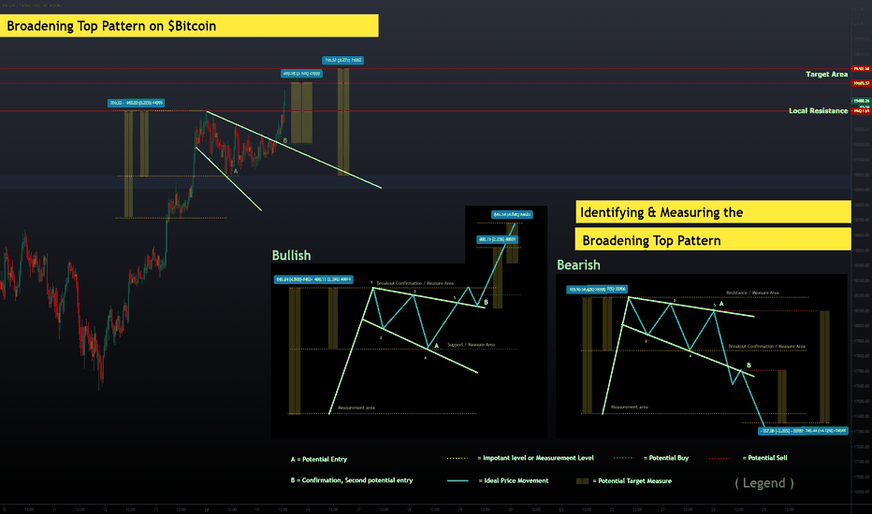The image size is (872, 514).
Task: Click the '= Potential Target Measure' legend entry
Action: click(632, 480)
